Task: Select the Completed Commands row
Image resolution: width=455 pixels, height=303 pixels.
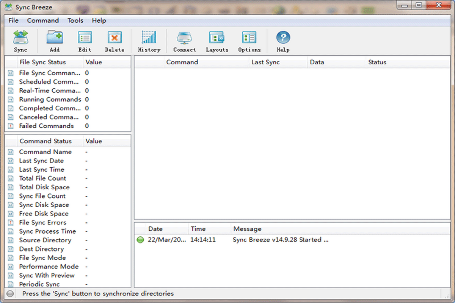Action: pyautogui.click(x=68, y=108)
